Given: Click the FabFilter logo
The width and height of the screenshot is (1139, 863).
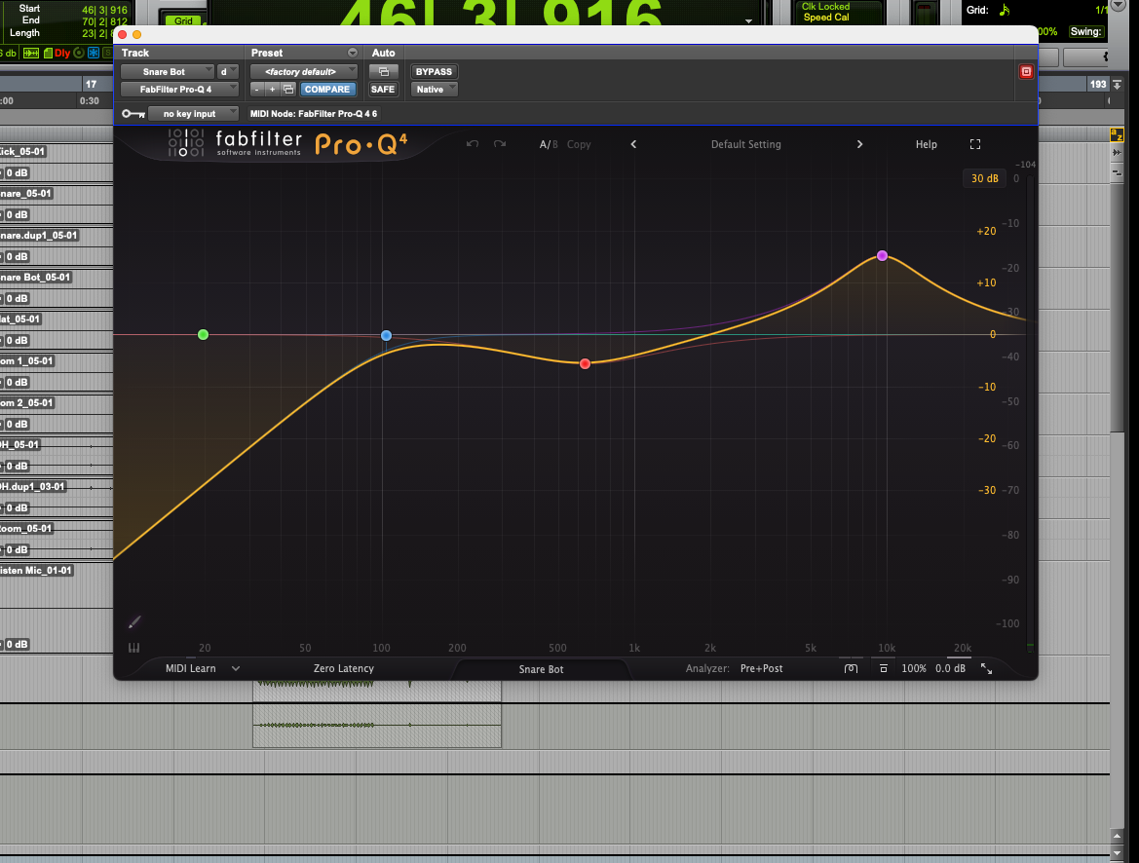Looking at the screenshot, I should pos(235,143).
